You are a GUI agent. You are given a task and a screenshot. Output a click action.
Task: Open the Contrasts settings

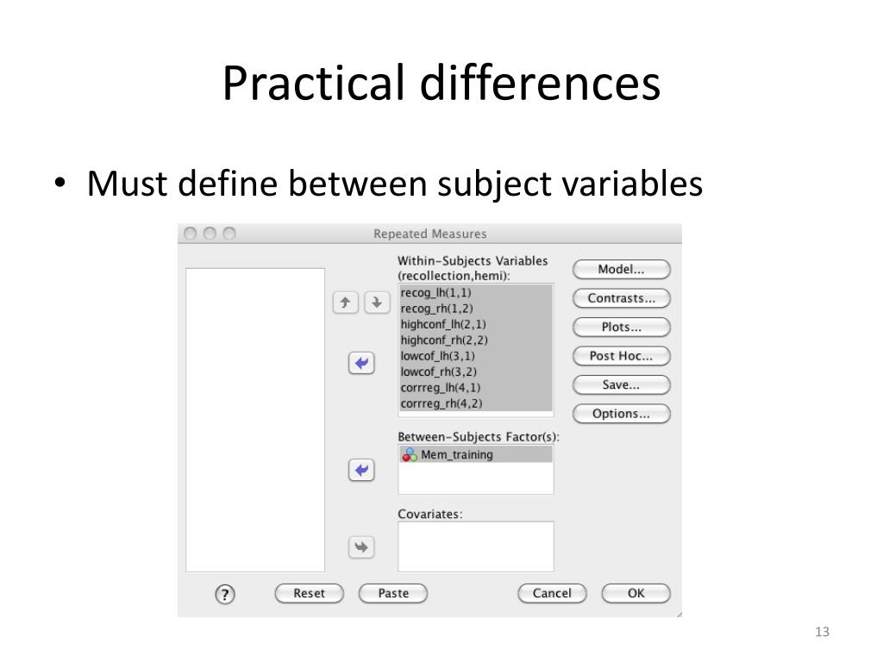(621, 298)
